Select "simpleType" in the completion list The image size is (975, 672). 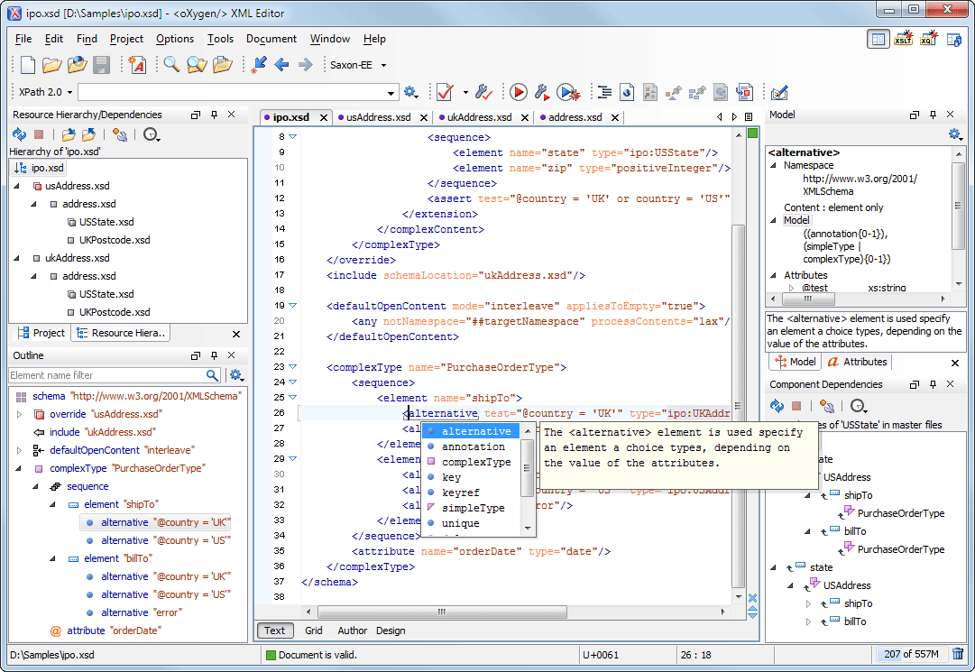(473, 508)
